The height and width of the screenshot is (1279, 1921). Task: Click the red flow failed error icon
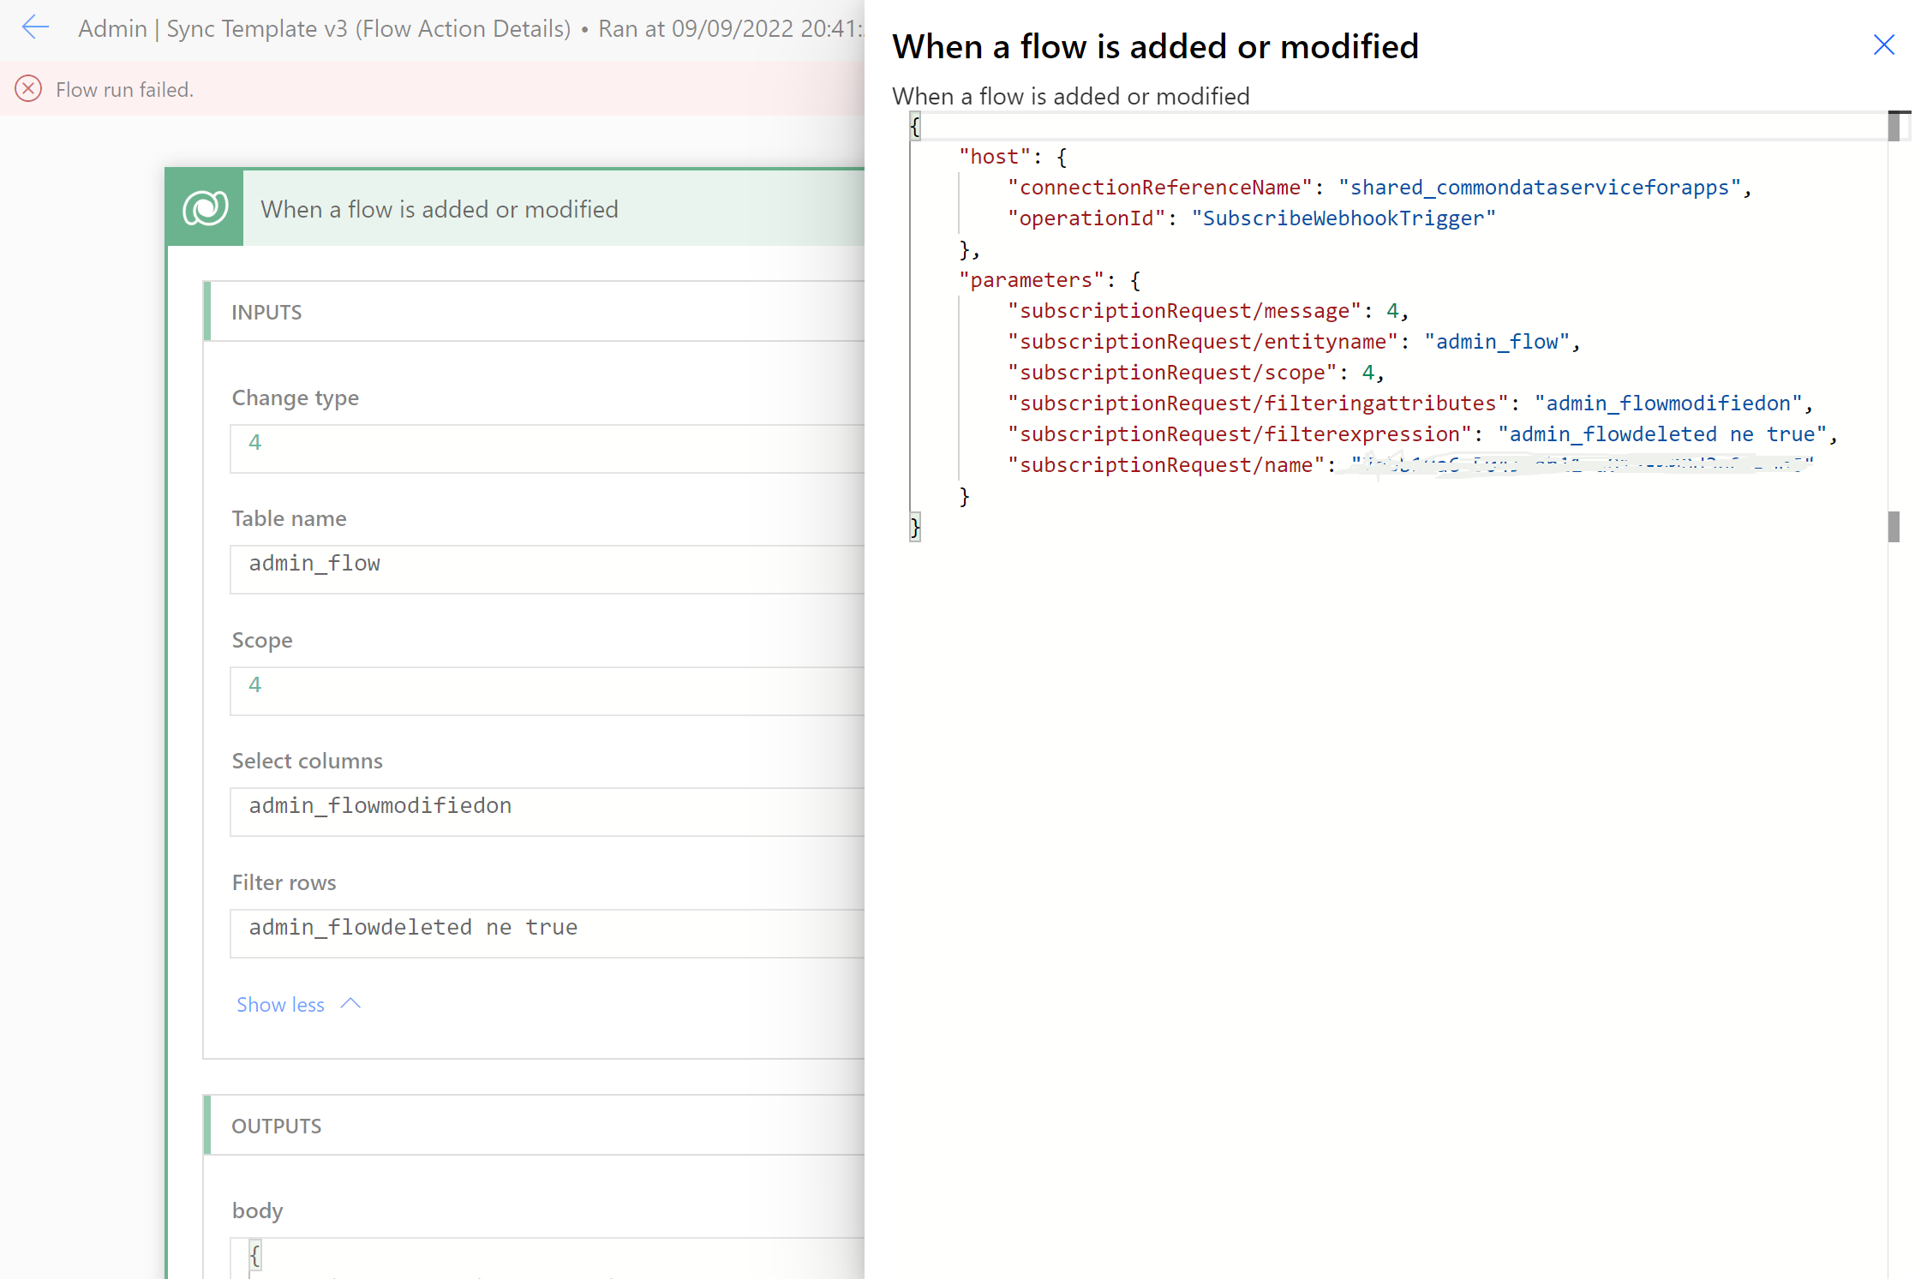[x=28, y=89]
